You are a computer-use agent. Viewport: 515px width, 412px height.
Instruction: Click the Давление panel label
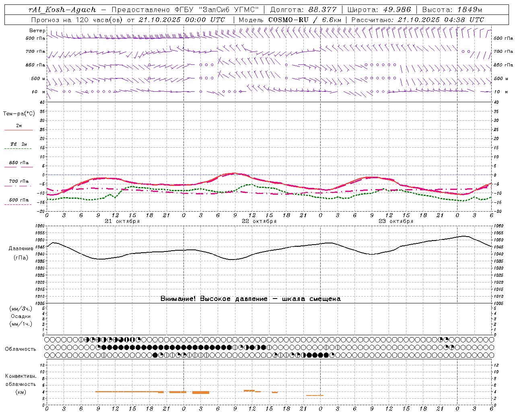(x=21, y=249)
